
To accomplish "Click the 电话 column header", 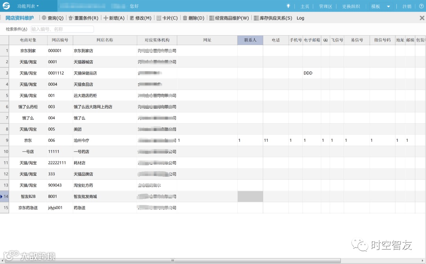I will point(276,40).
